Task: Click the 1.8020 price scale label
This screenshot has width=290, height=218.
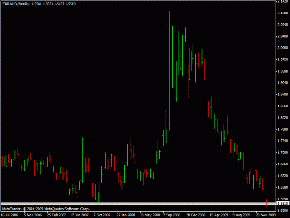Action: coord(283,118)
